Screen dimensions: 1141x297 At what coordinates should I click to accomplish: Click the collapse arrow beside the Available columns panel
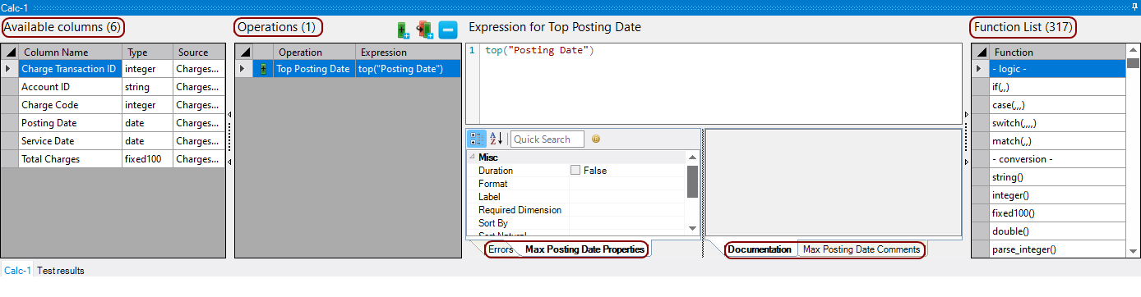229,114
